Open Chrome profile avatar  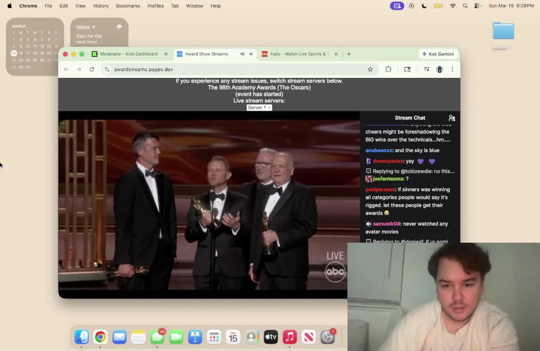pos(439,69)
